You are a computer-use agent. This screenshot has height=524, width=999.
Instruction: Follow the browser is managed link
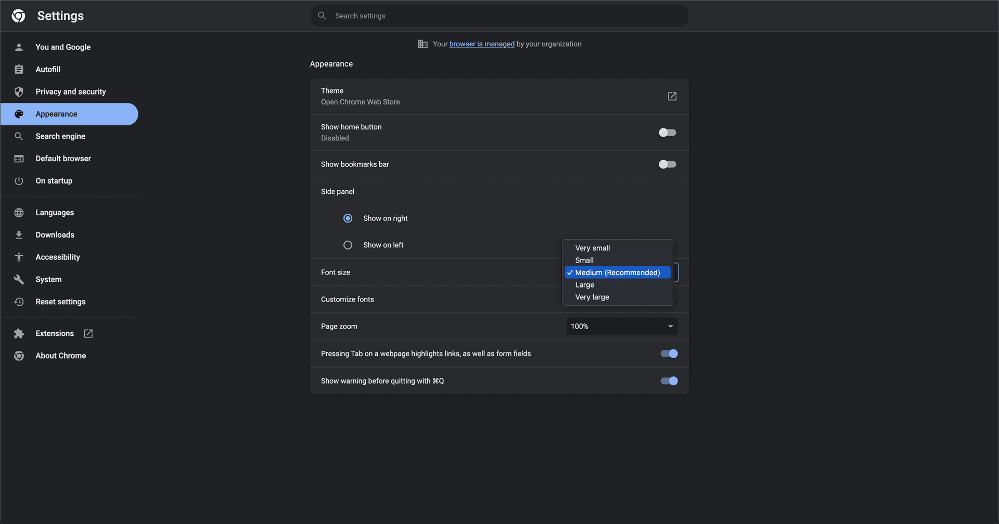pyautogui.click(x=481, y=44)
